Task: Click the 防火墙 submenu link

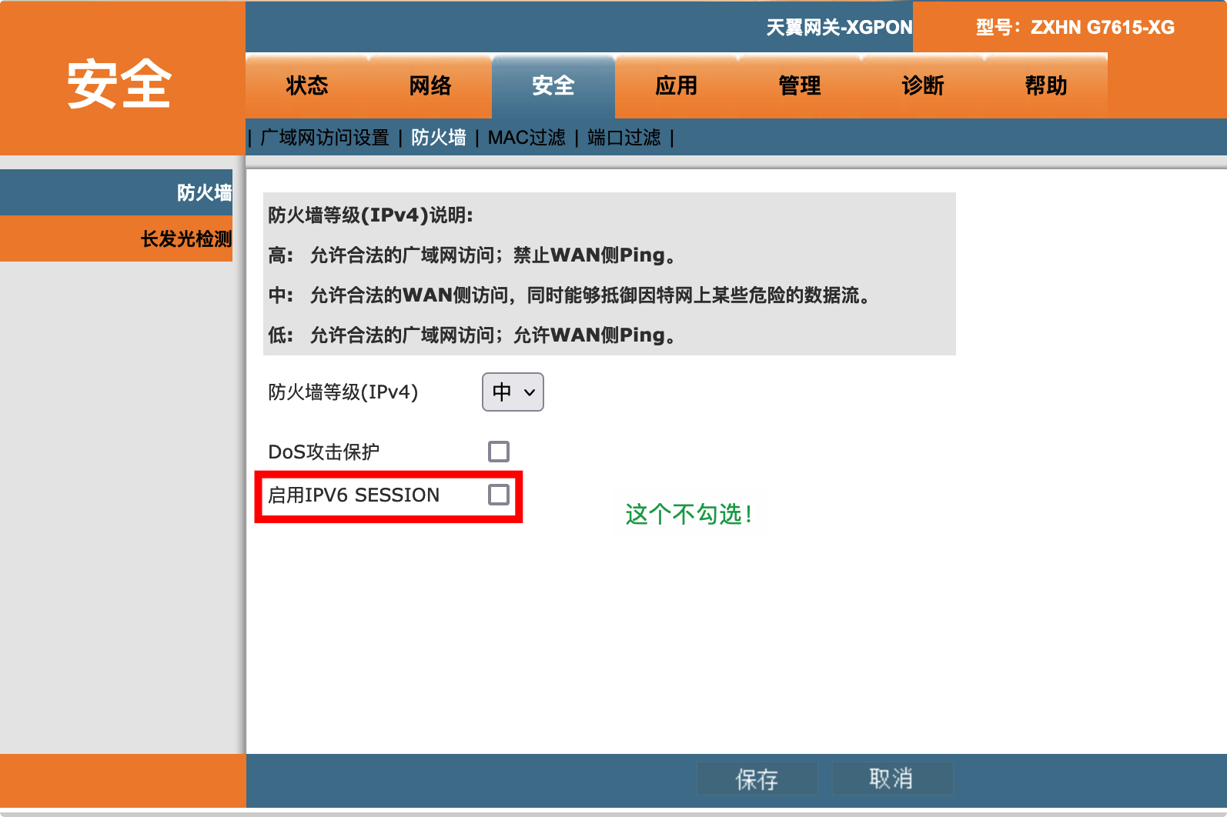Action: (439, 138)
